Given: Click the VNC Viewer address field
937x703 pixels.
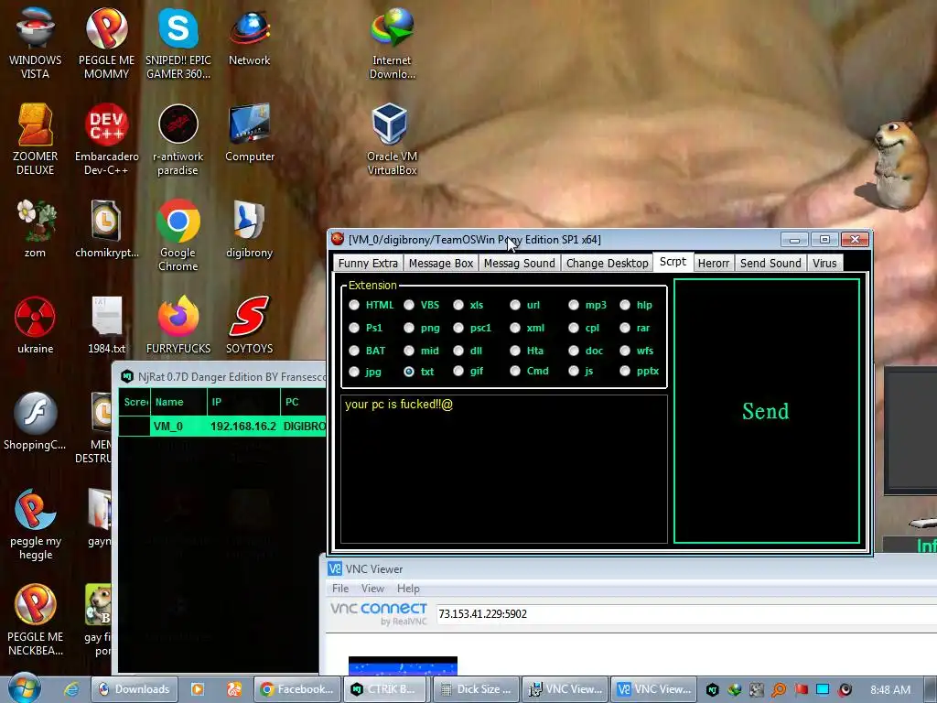Looking at the screenshot, I should click(686, 614).
